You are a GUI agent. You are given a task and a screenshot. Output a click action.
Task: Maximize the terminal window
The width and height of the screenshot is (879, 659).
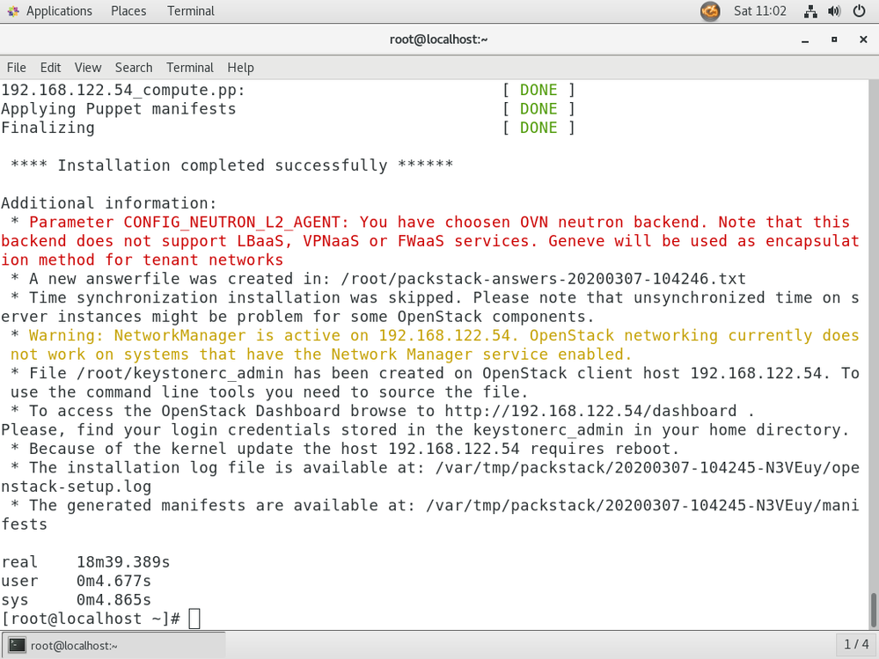coord(833,40)
